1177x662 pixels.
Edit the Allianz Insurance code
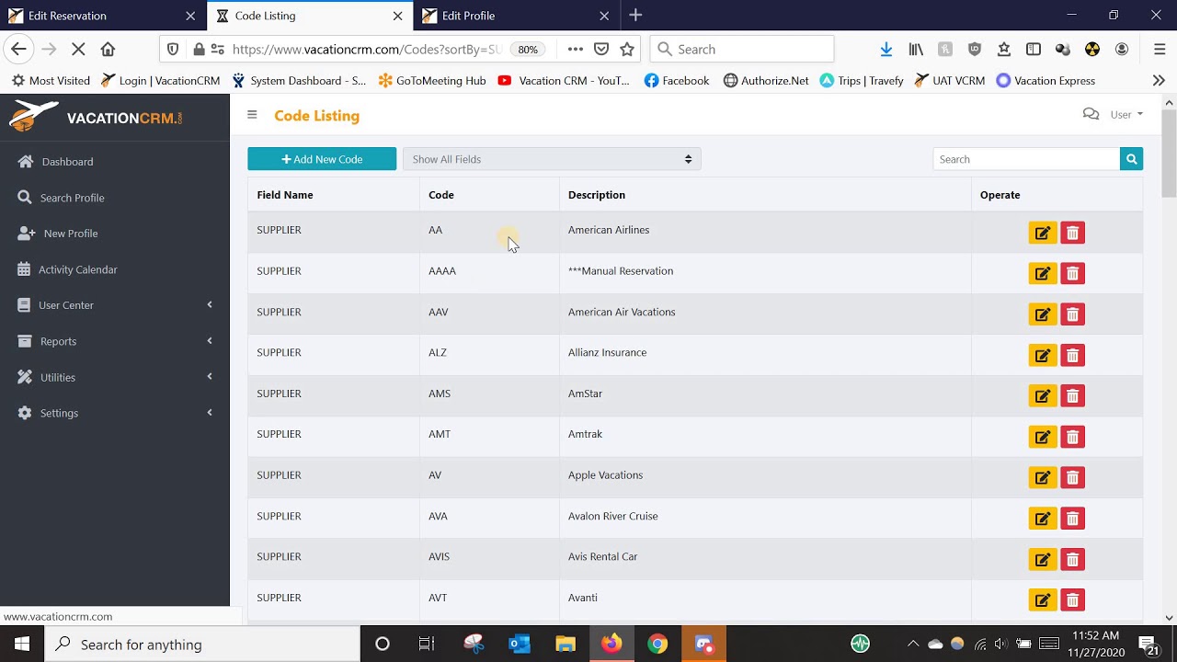coord(1043,355)
